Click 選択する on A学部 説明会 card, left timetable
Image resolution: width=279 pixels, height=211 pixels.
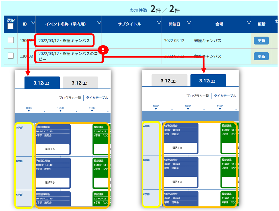[x=53, y=149]
